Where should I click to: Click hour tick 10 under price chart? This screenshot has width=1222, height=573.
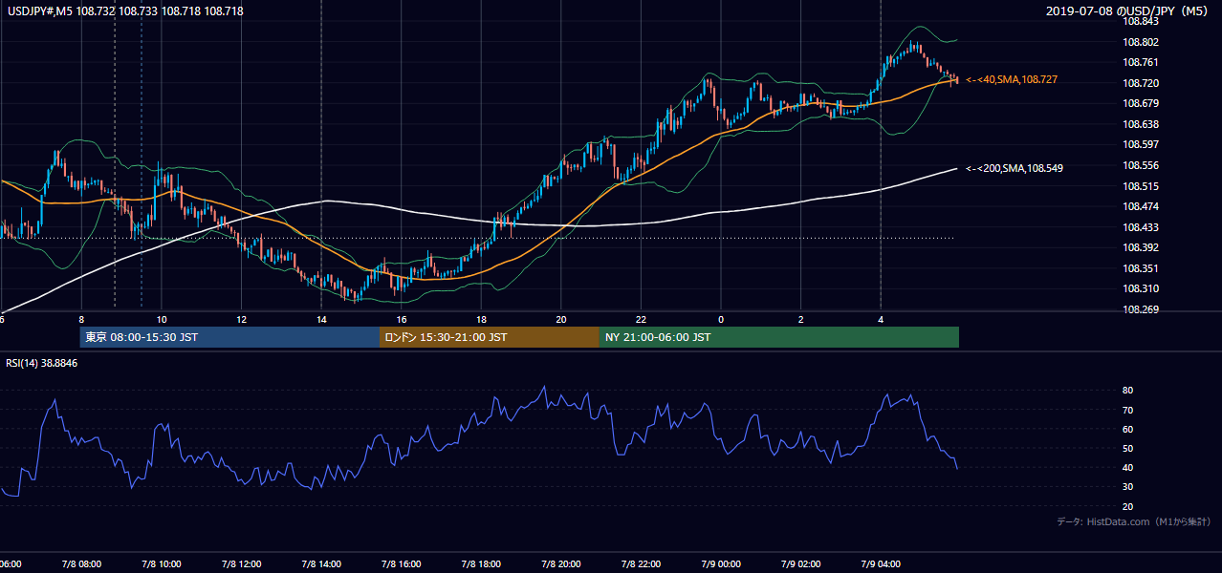tap(162, 319)
